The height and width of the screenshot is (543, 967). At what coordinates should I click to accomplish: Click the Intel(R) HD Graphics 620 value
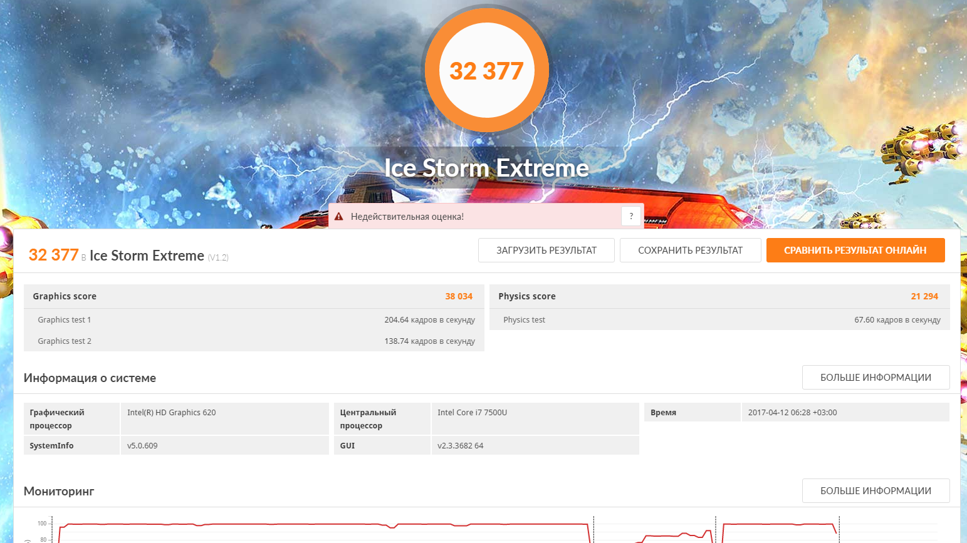tap(171, 412)
